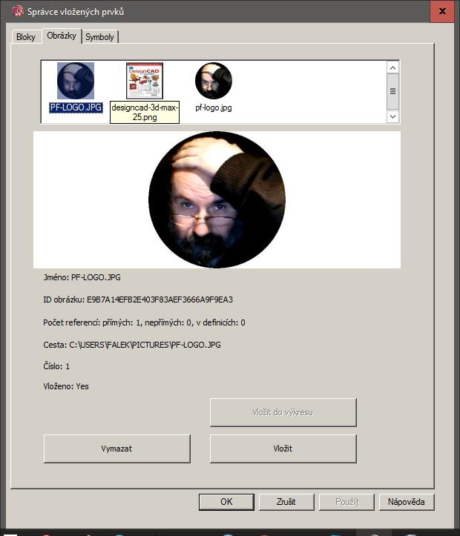Select the Obrázky tab
The width and height of the screenshot is (460, 536).
click(x=62, y=36)
